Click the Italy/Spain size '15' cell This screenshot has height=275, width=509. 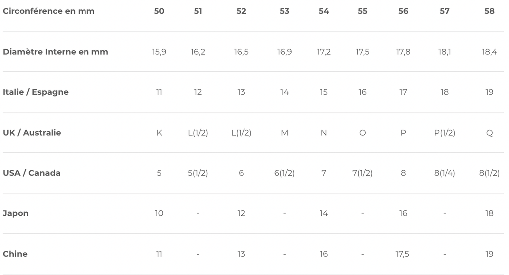point(323,92)
